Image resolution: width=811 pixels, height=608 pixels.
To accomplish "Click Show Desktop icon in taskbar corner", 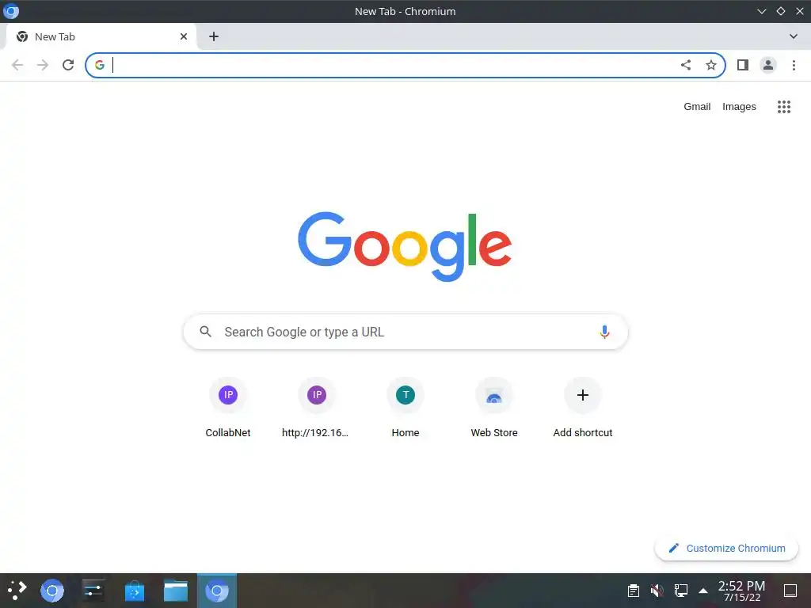I will tap(790, 591).
